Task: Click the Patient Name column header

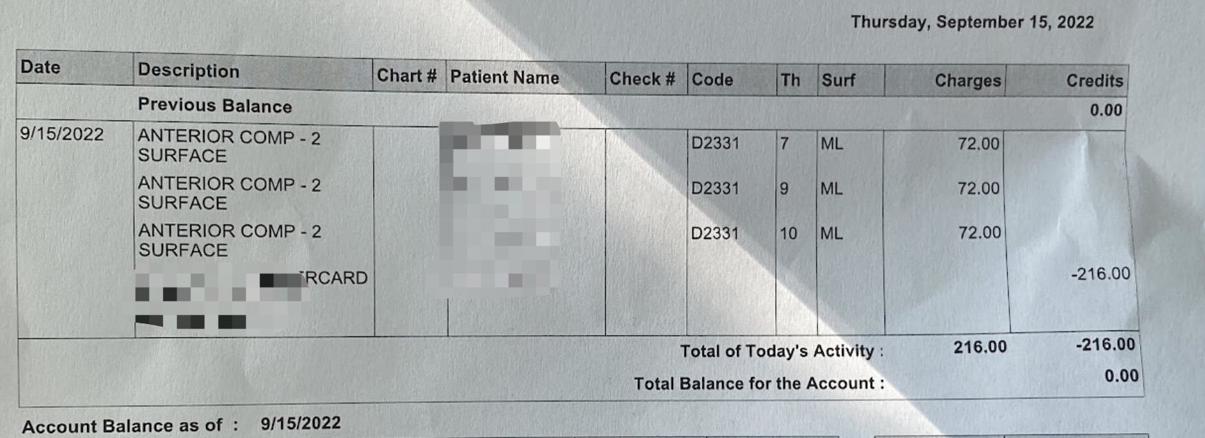Action: (504, 77)
